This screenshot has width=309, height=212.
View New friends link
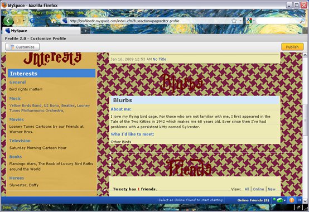(x=272, y=189)
